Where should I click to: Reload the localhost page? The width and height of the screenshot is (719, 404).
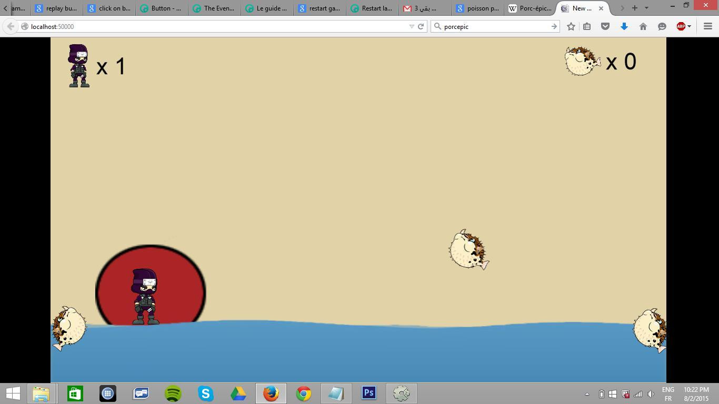click(421, 26)
